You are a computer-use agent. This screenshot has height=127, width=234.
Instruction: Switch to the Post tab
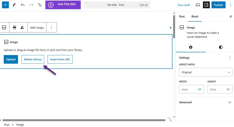(x=182, y=16)
